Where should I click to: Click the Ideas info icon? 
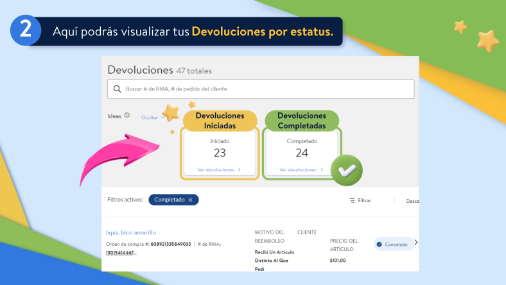[x=127, y=116]
